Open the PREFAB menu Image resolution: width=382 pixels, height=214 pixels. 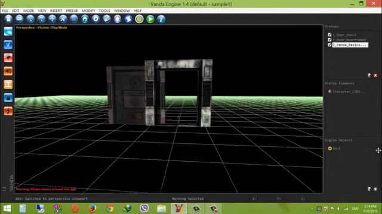[72, 11]
